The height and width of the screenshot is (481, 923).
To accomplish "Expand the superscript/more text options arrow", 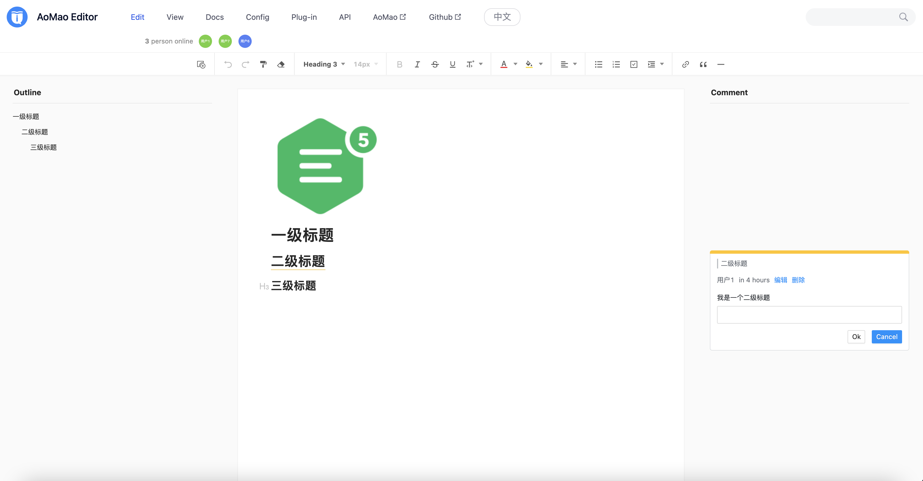I will tap(481, 64).
